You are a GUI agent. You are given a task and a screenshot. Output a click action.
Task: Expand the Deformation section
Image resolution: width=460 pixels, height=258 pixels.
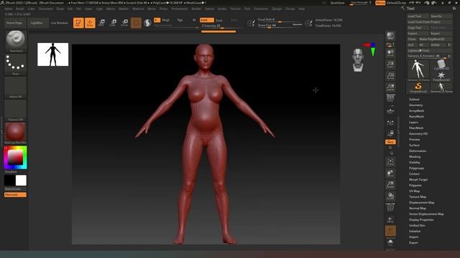click(418, 151)
